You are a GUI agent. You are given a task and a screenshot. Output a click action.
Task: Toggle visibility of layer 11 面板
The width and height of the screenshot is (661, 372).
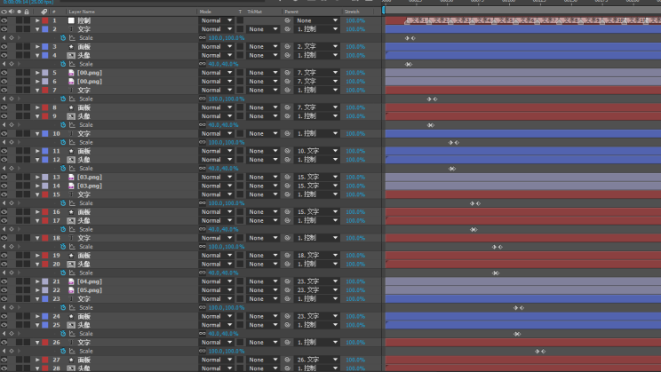[x=4, y=151]
